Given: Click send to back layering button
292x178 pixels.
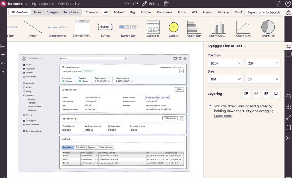Looking at the screenshot, I should point(276,94).
